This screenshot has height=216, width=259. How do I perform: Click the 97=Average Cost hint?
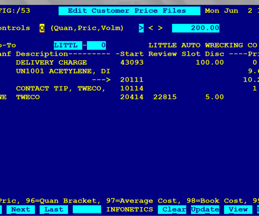(144, 201)
